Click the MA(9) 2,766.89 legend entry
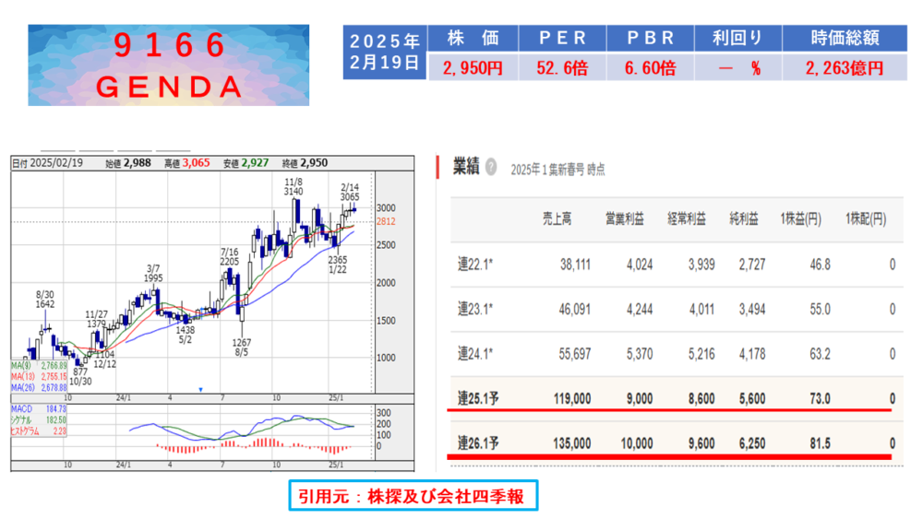This screenshot has width=923, height=519. [39, 366]
